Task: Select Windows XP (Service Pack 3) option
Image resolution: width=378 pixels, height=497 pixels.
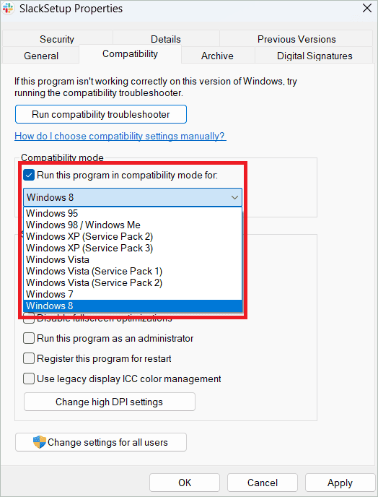Action: pyautogui.click(x=133, y=248)
